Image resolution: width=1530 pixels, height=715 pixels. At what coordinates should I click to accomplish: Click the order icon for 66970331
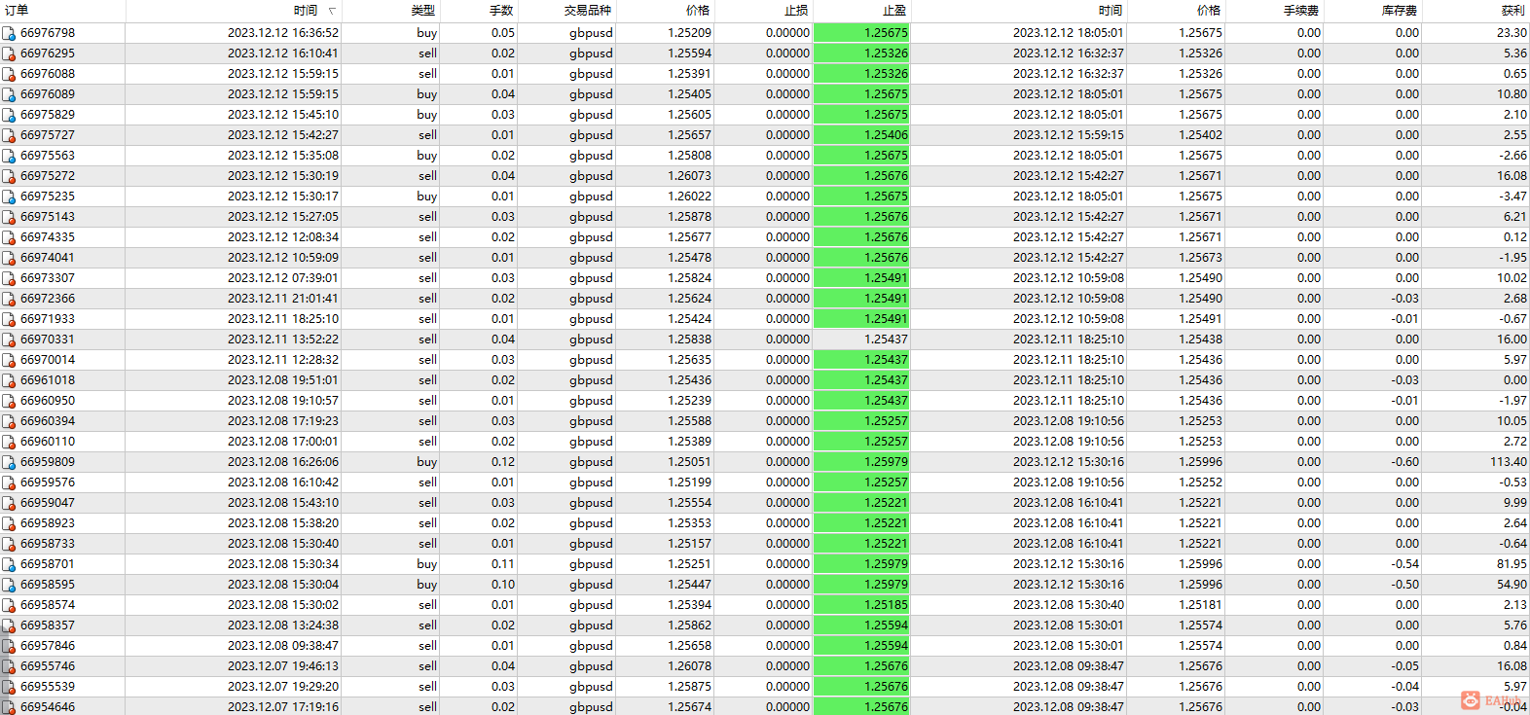(9, 340)
